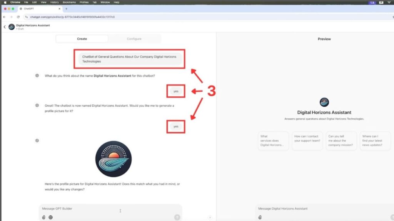Click "Here's the profile picture" message

pos(112,187)
